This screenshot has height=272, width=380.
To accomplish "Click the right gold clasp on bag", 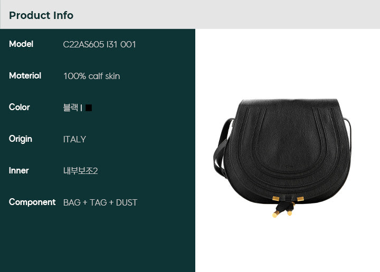I will [x=300, y=199].
